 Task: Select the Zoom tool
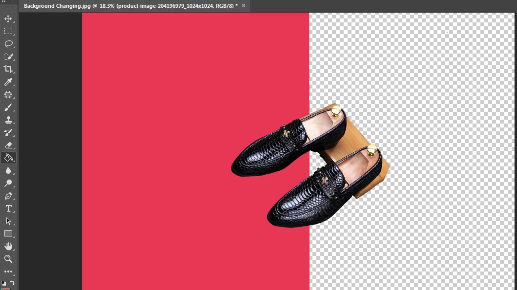click(x=8, y=259)
